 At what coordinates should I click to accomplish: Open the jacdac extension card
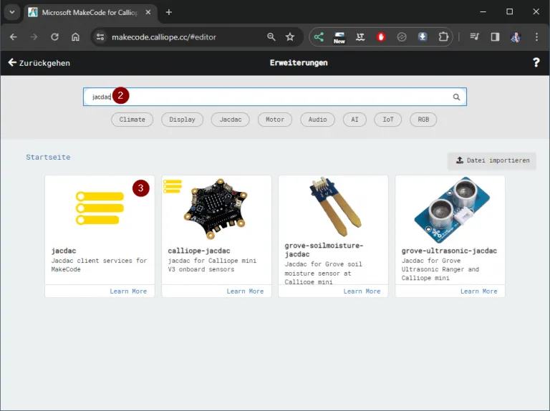pos(100,229)
